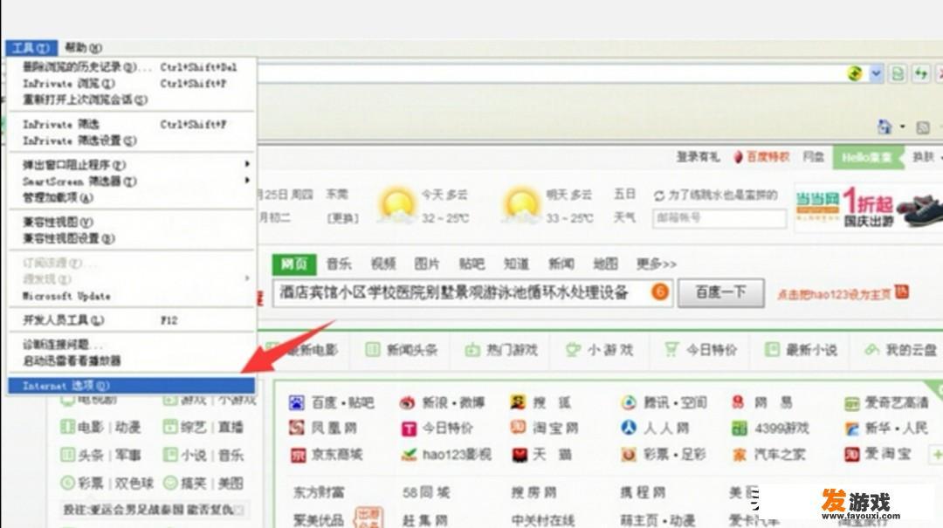This screenshot has height=528, width=943.
Task: Switch to 地图 search tab
Action: [605, 264]
